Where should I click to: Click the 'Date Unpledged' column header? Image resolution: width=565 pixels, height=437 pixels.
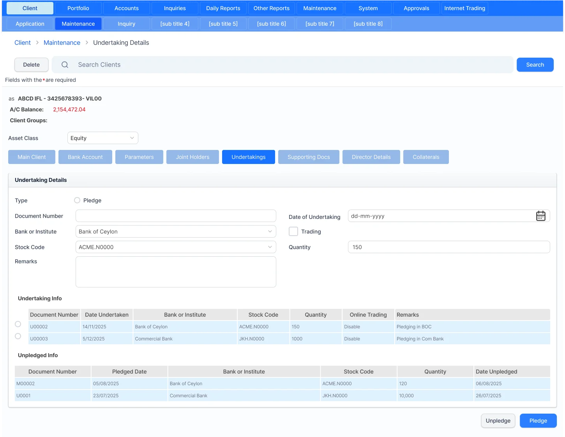pos(512,372)
